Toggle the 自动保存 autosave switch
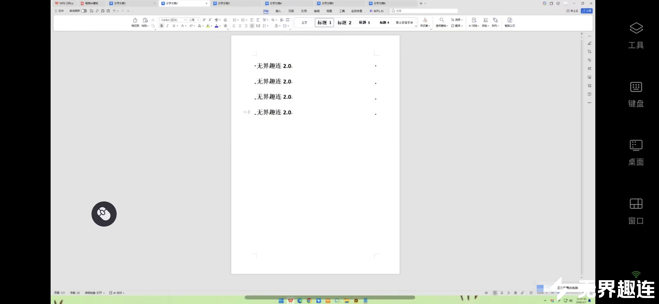The image size is (659, 304). [83, 11]
